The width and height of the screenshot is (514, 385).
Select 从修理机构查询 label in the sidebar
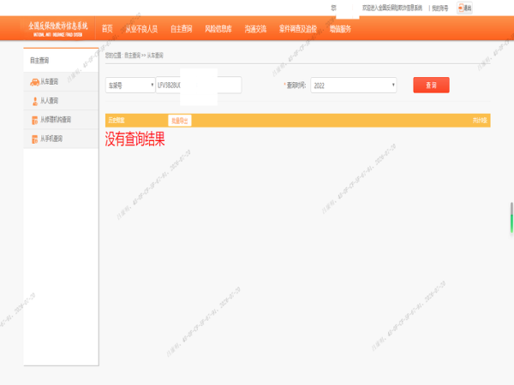pos(56,120)
